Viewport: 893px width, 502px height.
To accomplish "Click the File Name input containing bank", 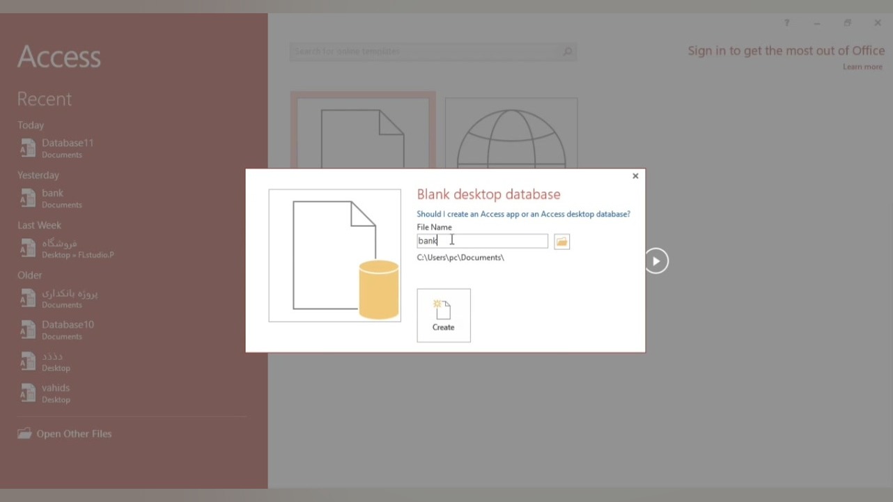I will coord(482,241).
